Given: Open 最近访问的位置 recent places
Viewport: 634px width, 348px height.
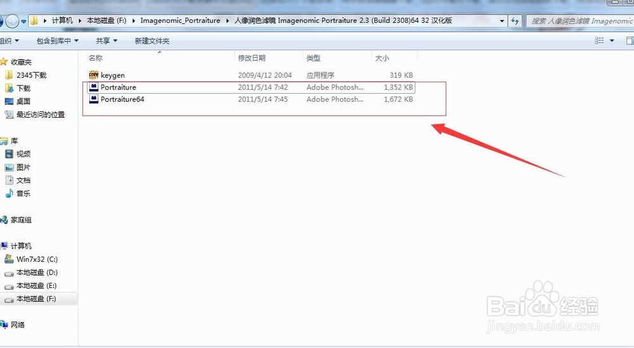Looking at the screenshot, I should point(40,115).
